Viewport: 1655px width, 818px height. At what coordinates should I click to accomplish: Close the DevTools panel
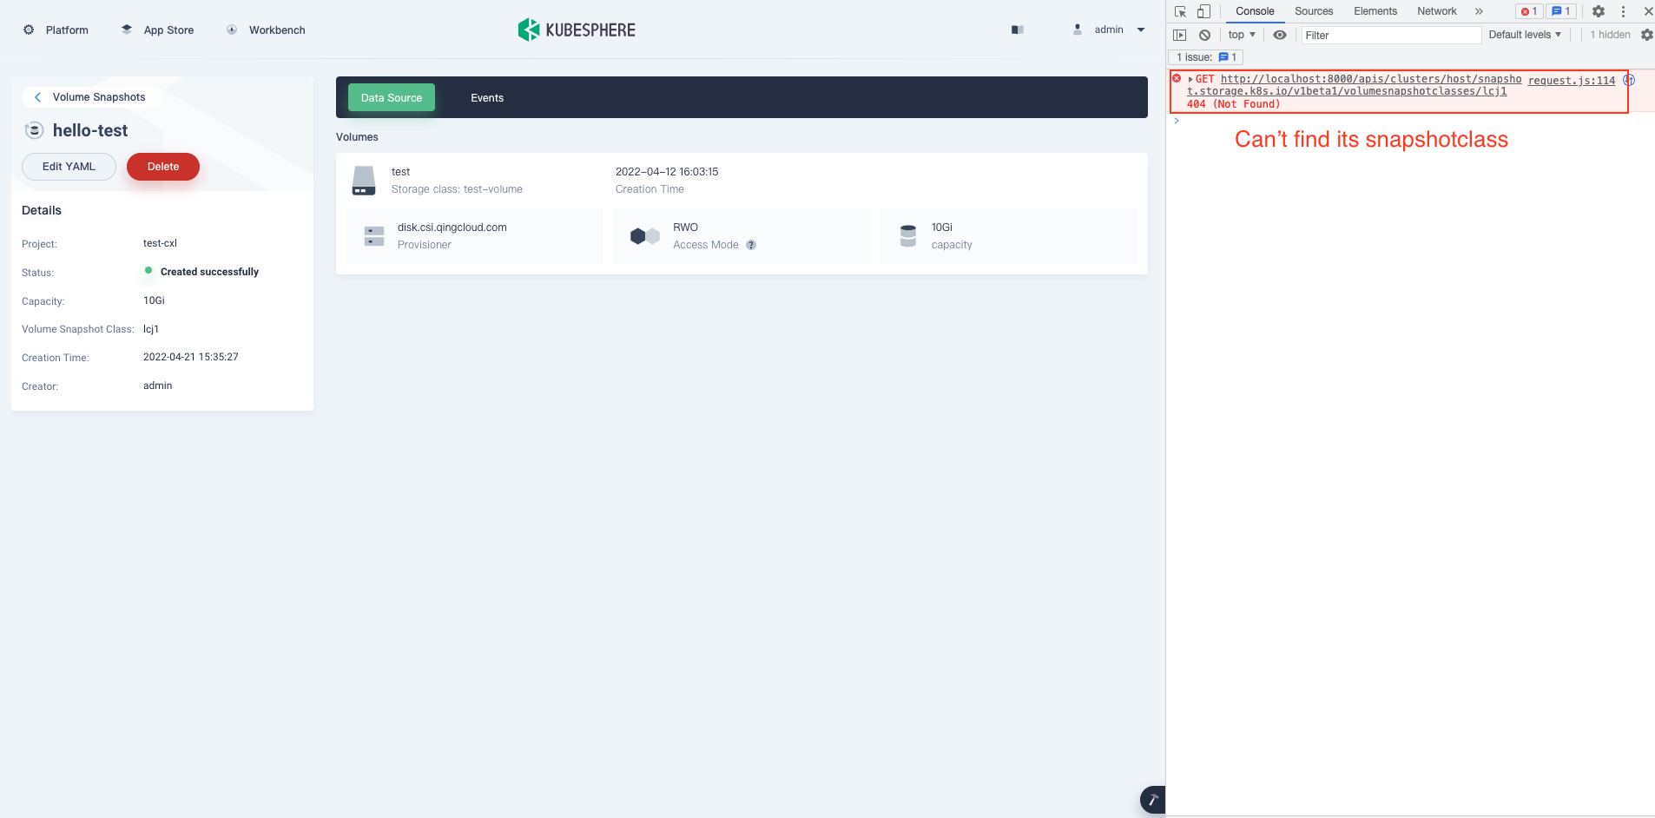1648,11
